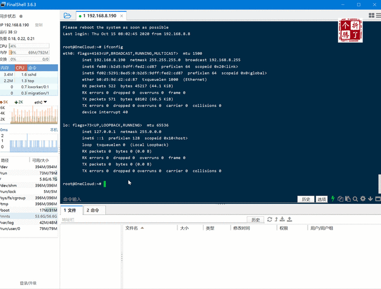
Task: Go to parent directory with up arrow
Action: (x=276, y=220)
